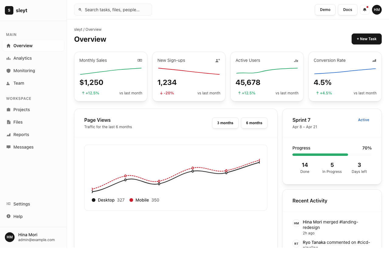This screenshot has height=274, width=389.
Task: Click the search magnifier icon
Action: (80, 9)
